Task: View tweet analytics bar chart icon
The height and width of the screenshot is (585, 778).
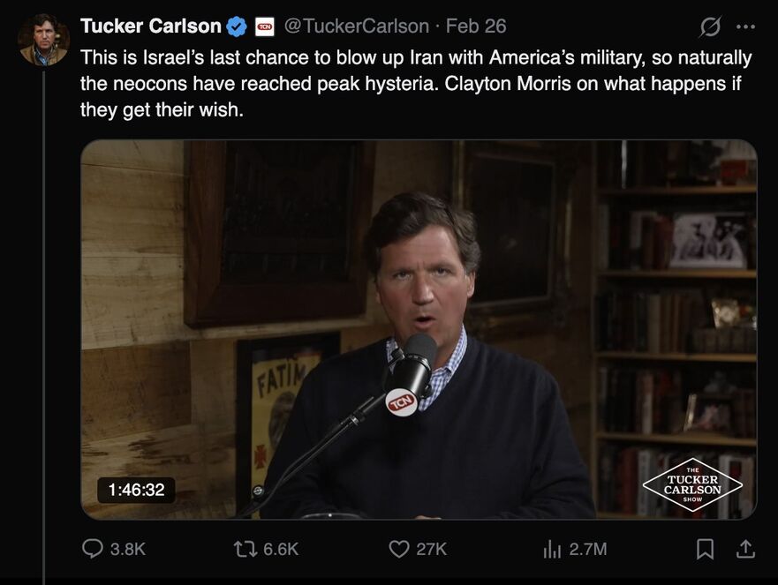Action: pyautogui.click(x=552, y=549)
